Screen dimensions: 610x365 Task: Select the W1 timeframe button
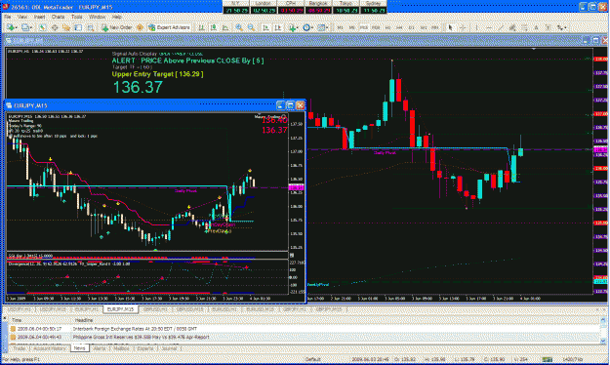click(424, 27)
